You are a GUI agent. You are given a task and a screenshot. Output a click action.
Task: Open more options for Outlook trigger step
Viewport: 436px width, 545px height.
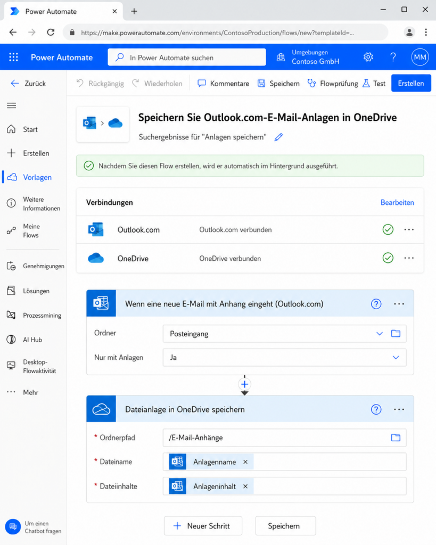point(399,304)
